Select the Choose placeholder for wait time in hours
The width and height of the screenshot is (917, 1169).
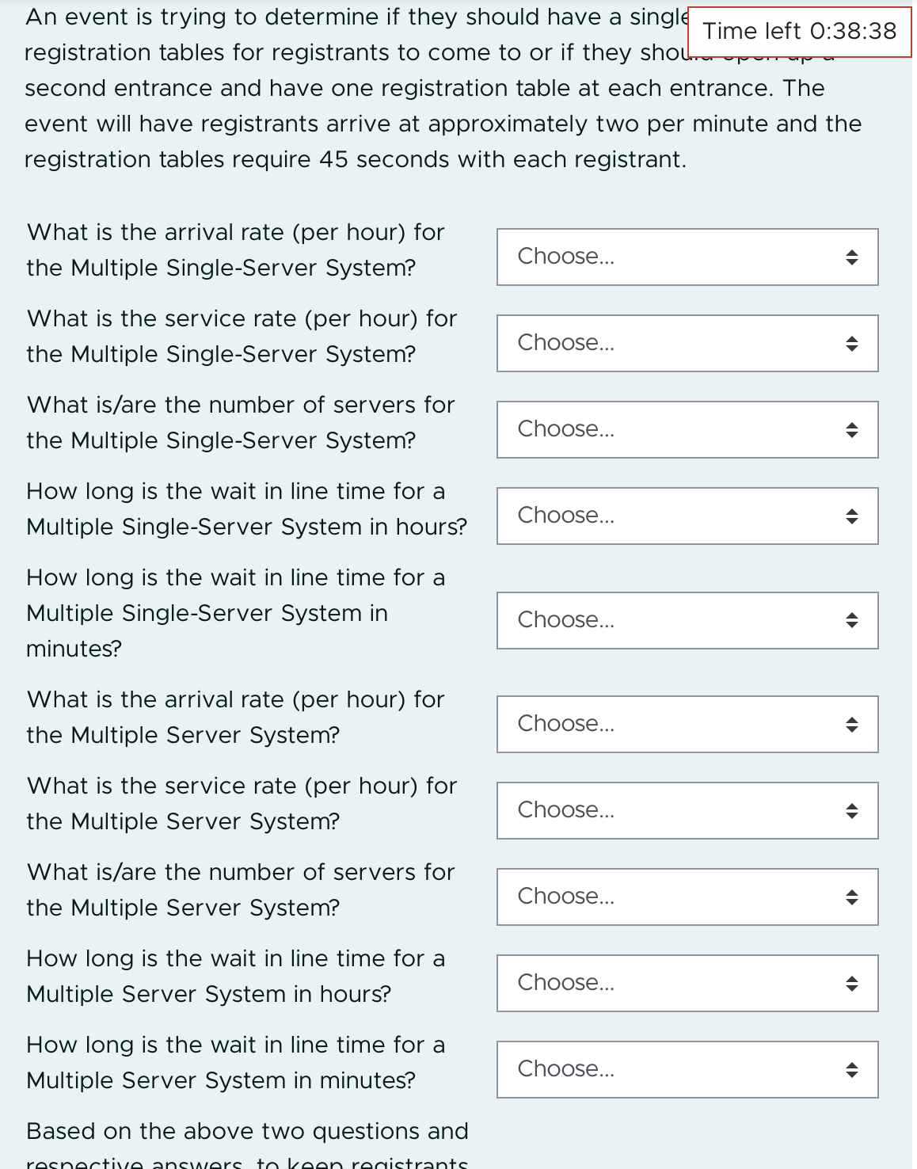pyautogui.click(x=565, y=516)
